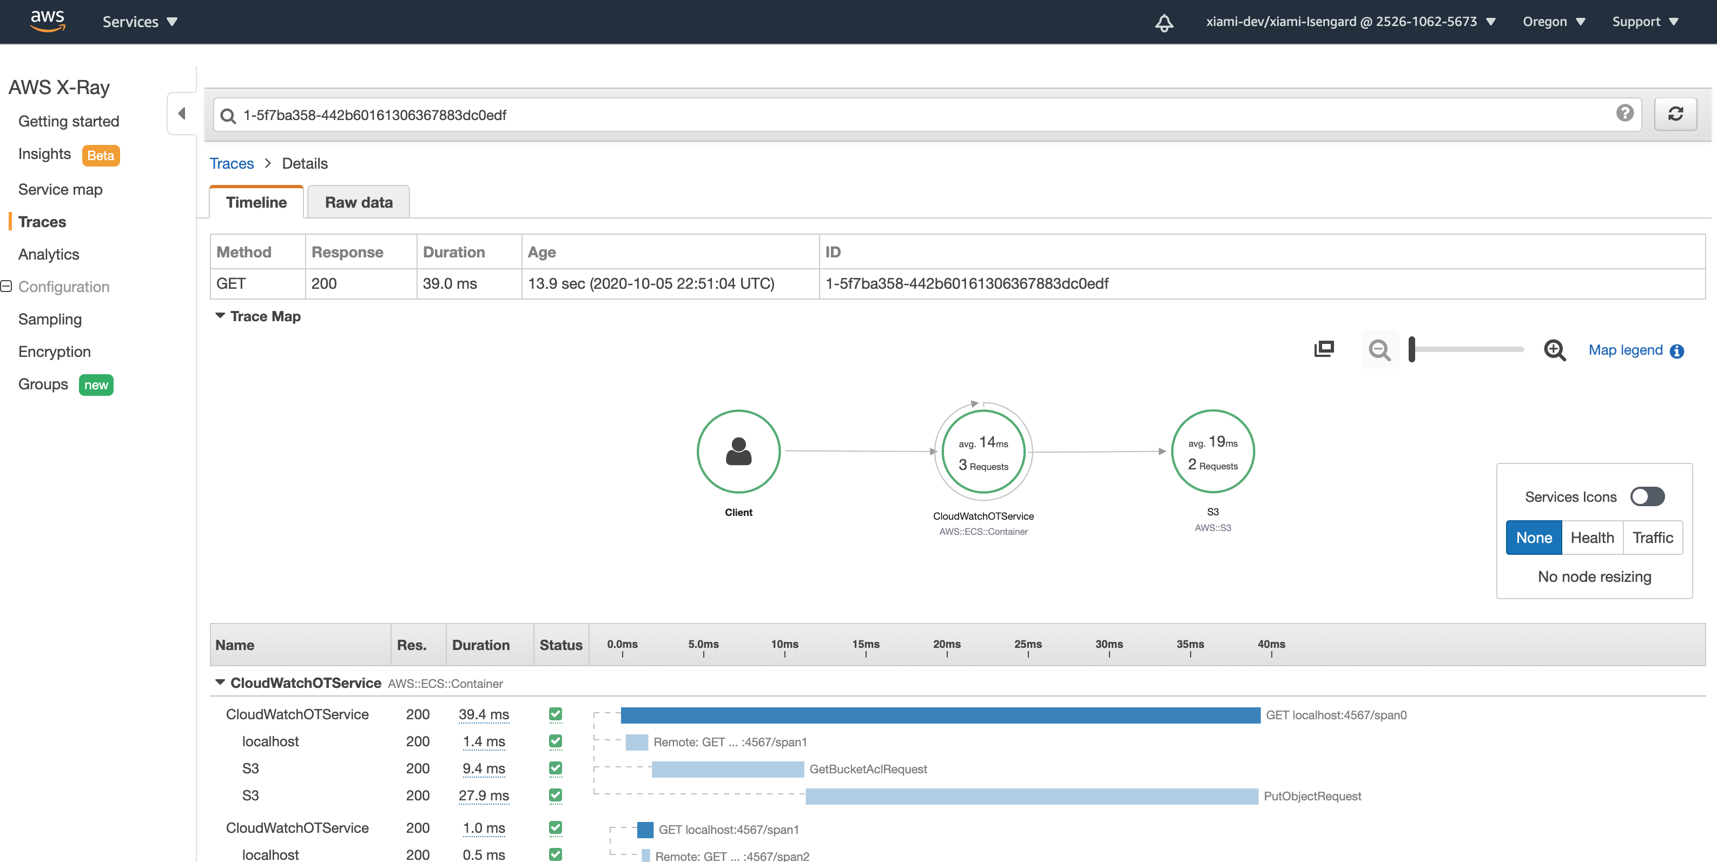This screenshot has width=1717, height=862.
Task: Click the 1.0 ms duration link
Action: [x=483, y=828]
